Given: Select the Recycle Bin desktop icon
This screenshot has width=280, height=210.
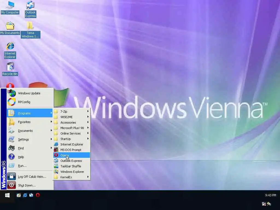Looking at the screenshot, I should coord(10,69).
